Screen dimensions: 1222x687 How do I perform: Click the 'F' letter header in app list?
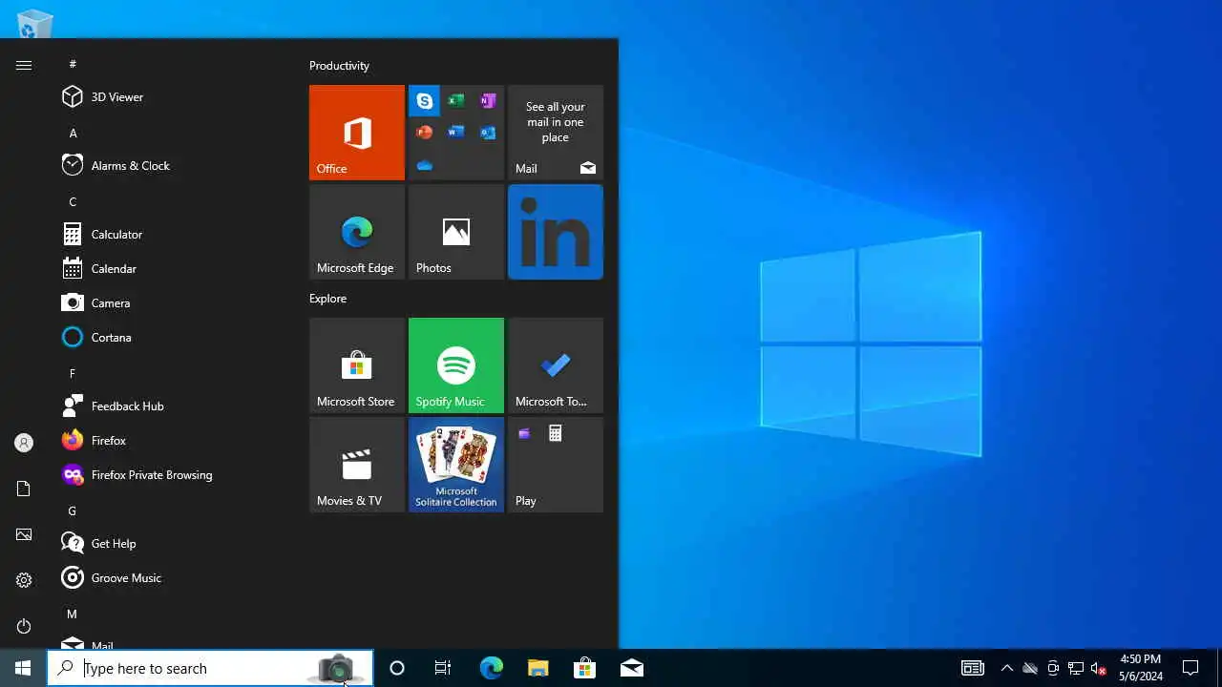tap(73, 373)
